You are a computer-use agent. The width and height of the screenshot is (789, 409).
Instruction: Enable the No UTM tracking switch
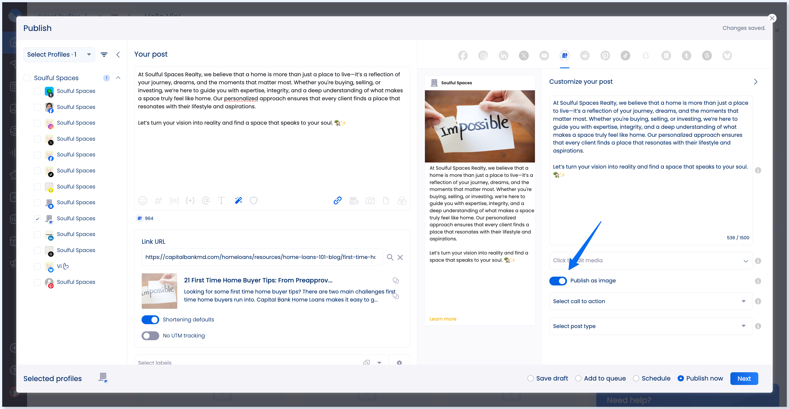150,335
